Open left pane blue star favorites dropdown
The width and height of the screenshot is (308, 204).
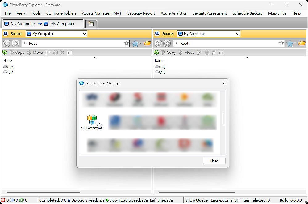click(136, 43)
